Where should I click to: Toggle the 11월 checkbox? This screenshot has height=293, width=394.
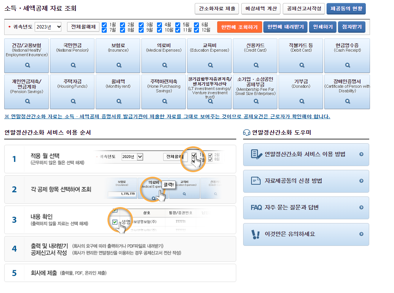click(178, 30)
